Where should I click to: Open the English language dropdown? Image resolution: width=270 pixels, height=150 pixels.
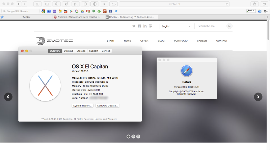[x=175, y=26]
